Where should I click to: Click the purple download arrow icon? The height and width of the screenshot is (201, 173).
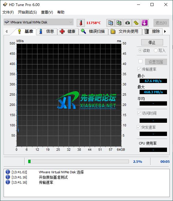click(145, 23)
